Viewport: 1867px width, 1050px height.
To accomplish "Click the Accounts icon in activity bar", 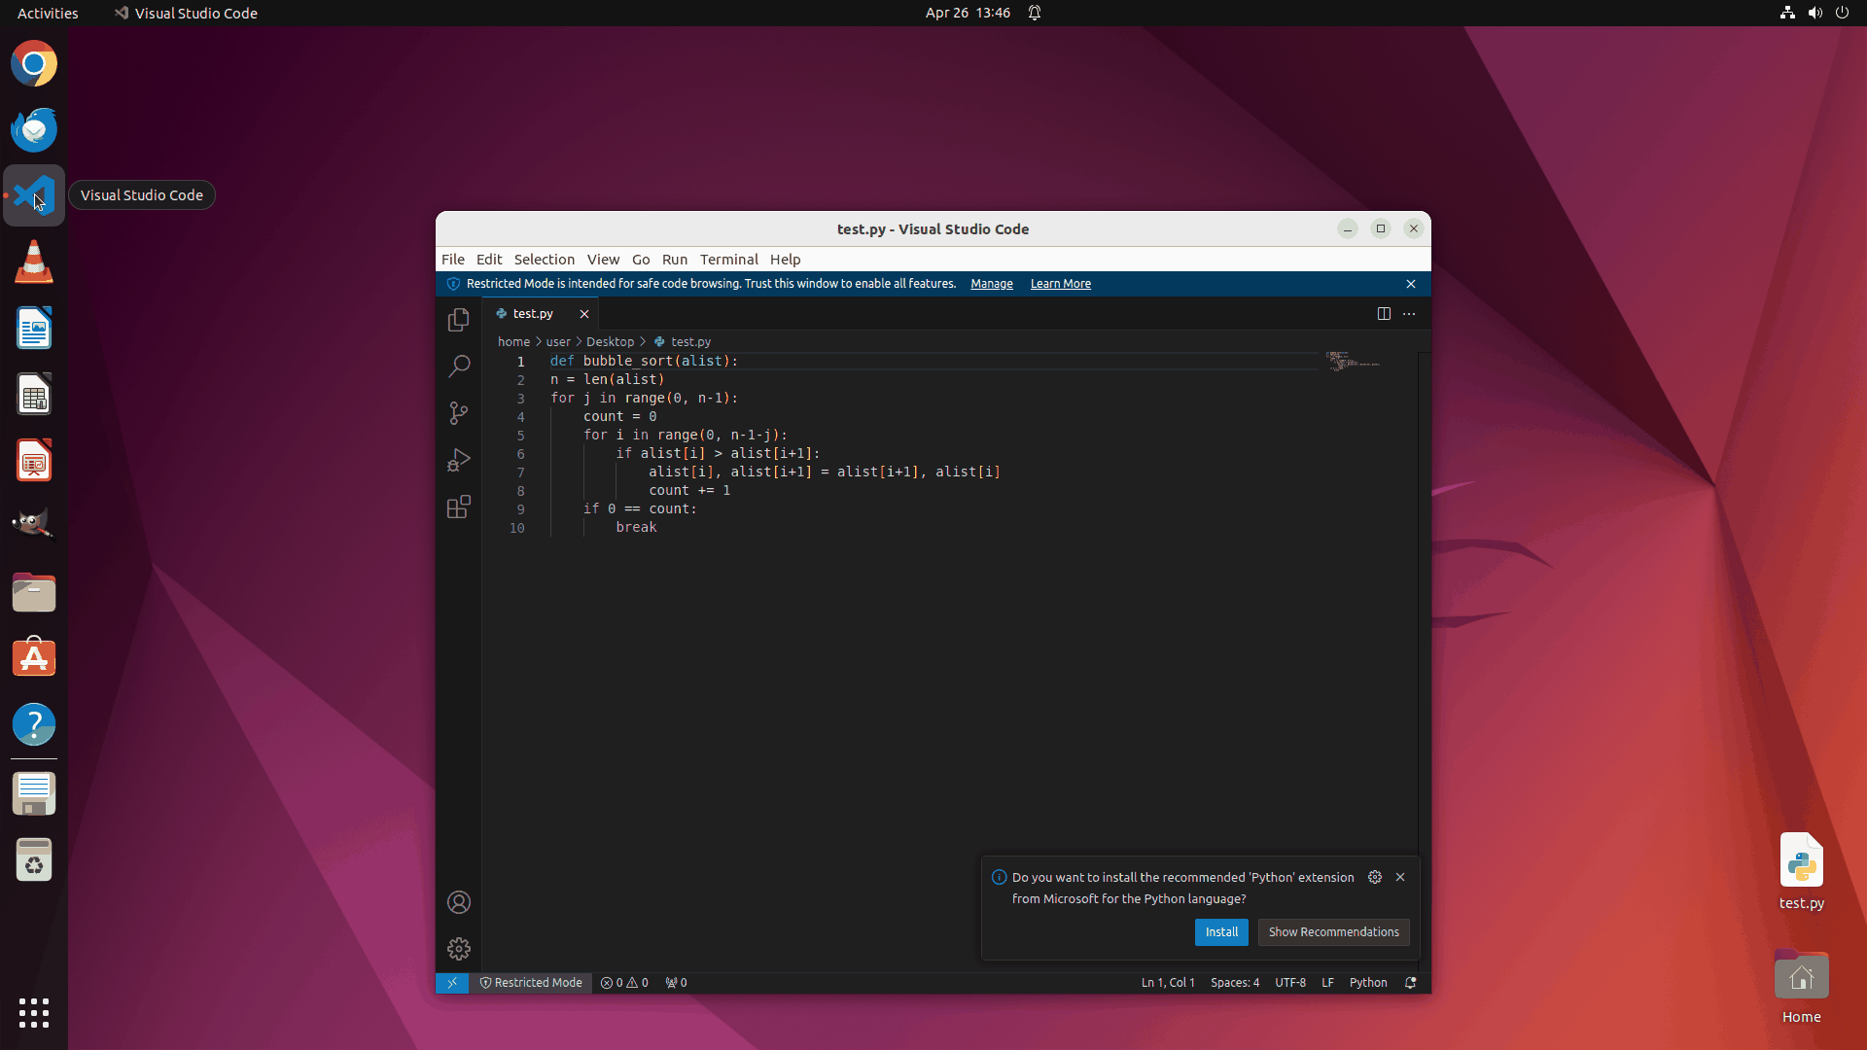I will point(458,902).
